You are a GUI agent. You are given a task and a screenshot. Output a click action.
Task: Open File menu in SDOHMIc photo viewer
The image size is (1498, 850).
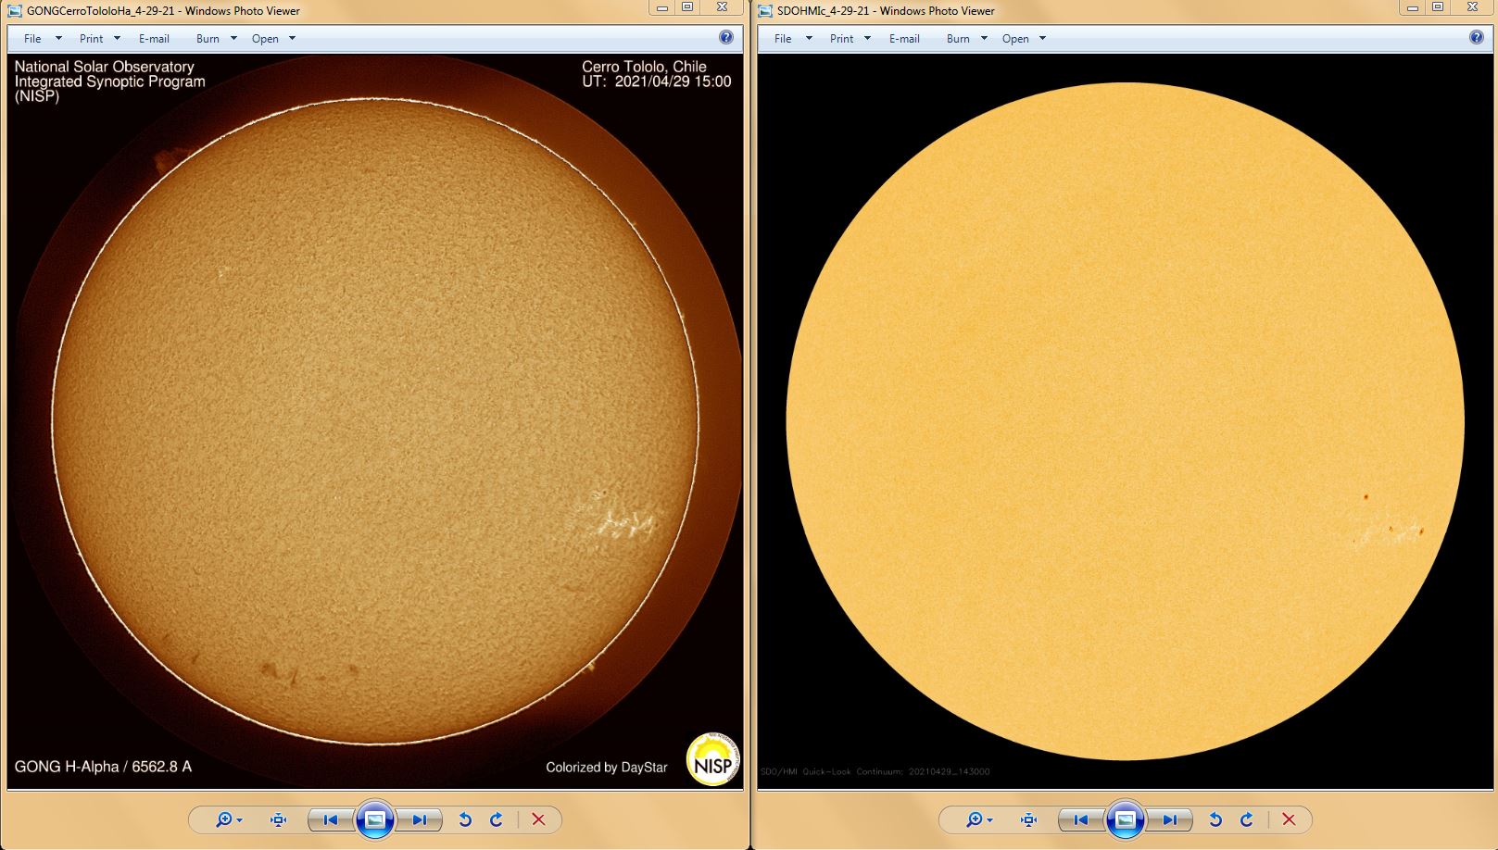(783, 39)
